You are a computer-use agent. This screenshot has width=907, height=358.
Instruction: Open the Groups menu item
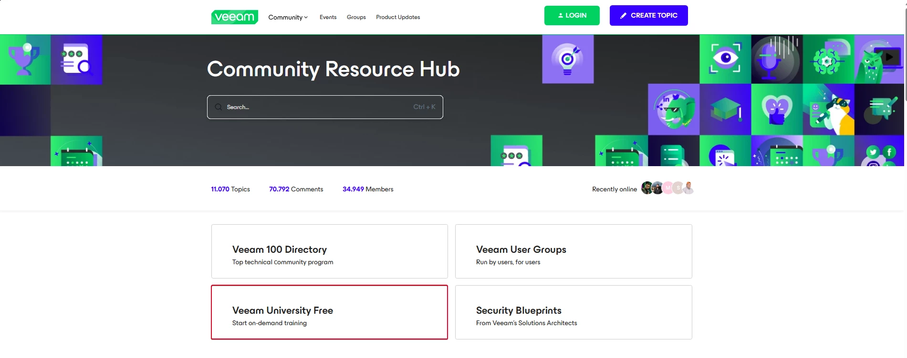356,17
